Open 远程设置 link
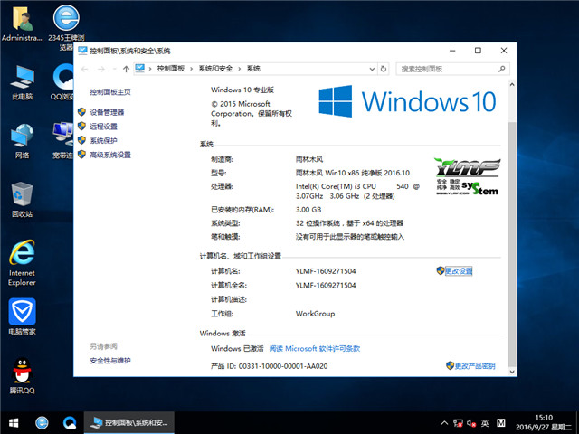 click(103, 127)
